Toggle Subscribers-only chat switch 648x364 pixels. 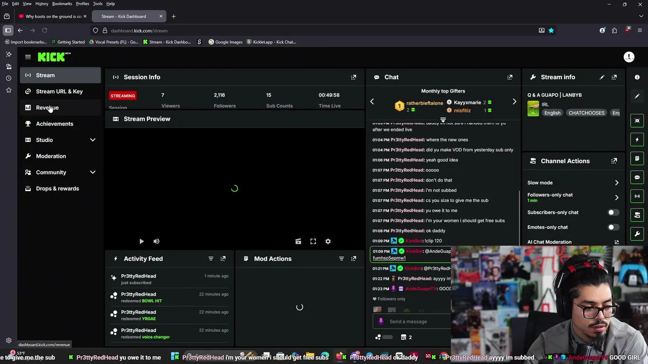[x=613, y=212]
